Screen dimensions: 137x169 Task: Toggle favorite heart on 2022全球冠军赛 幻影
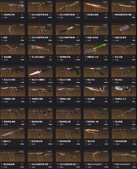(50, 37)
